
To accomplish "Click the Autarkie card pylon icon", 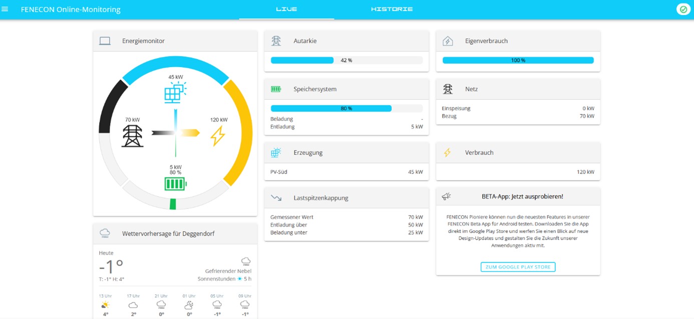I will (276, 41).
